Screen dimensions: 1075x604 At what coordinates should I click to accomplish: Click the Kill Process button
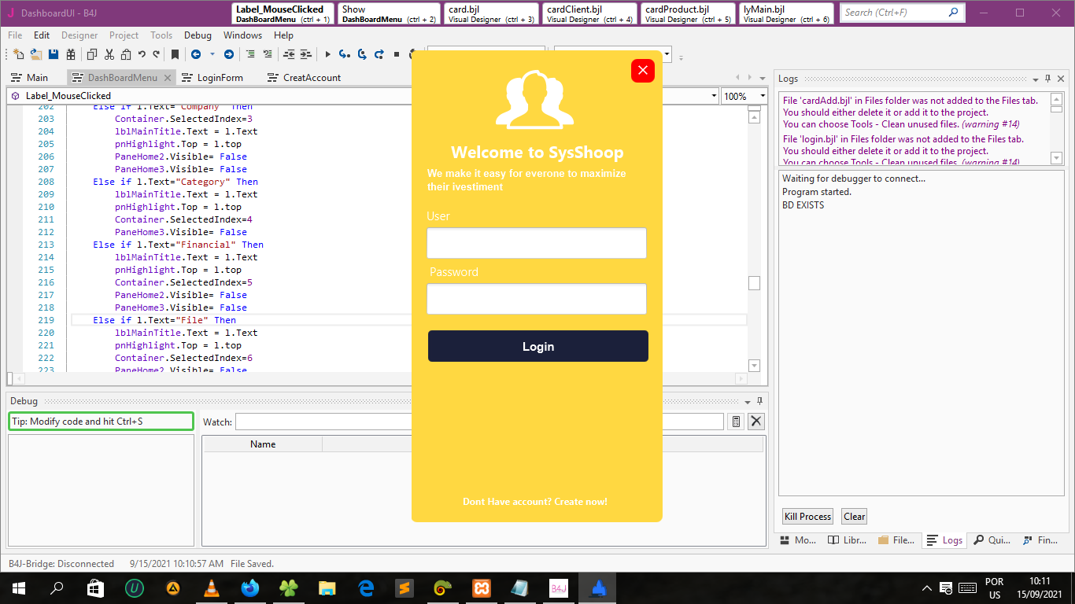pyautogui.click(x=807, y=517)
